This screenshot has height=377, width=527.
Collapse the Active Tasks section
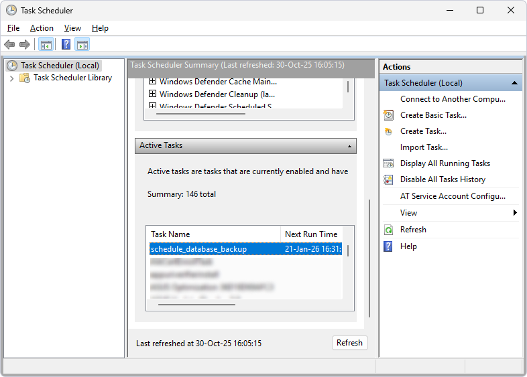(x=349, y=145)
